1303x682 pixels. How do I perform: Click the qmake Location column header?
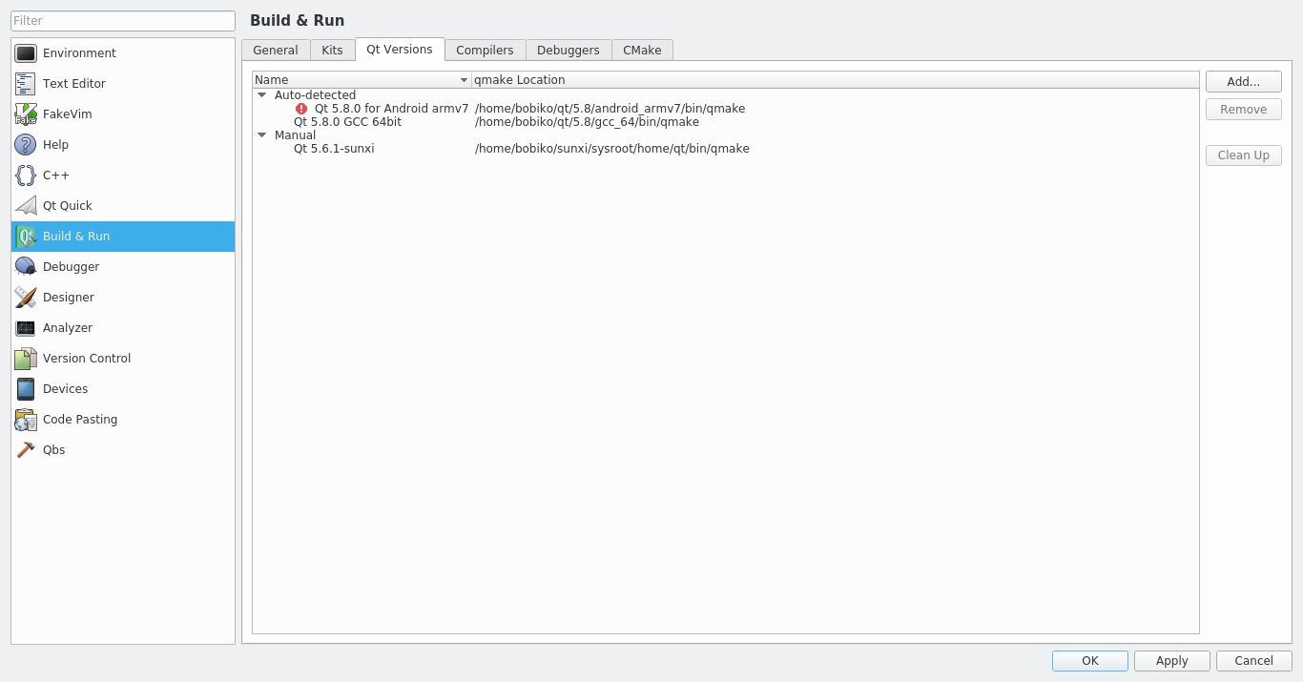pos(835,80)
